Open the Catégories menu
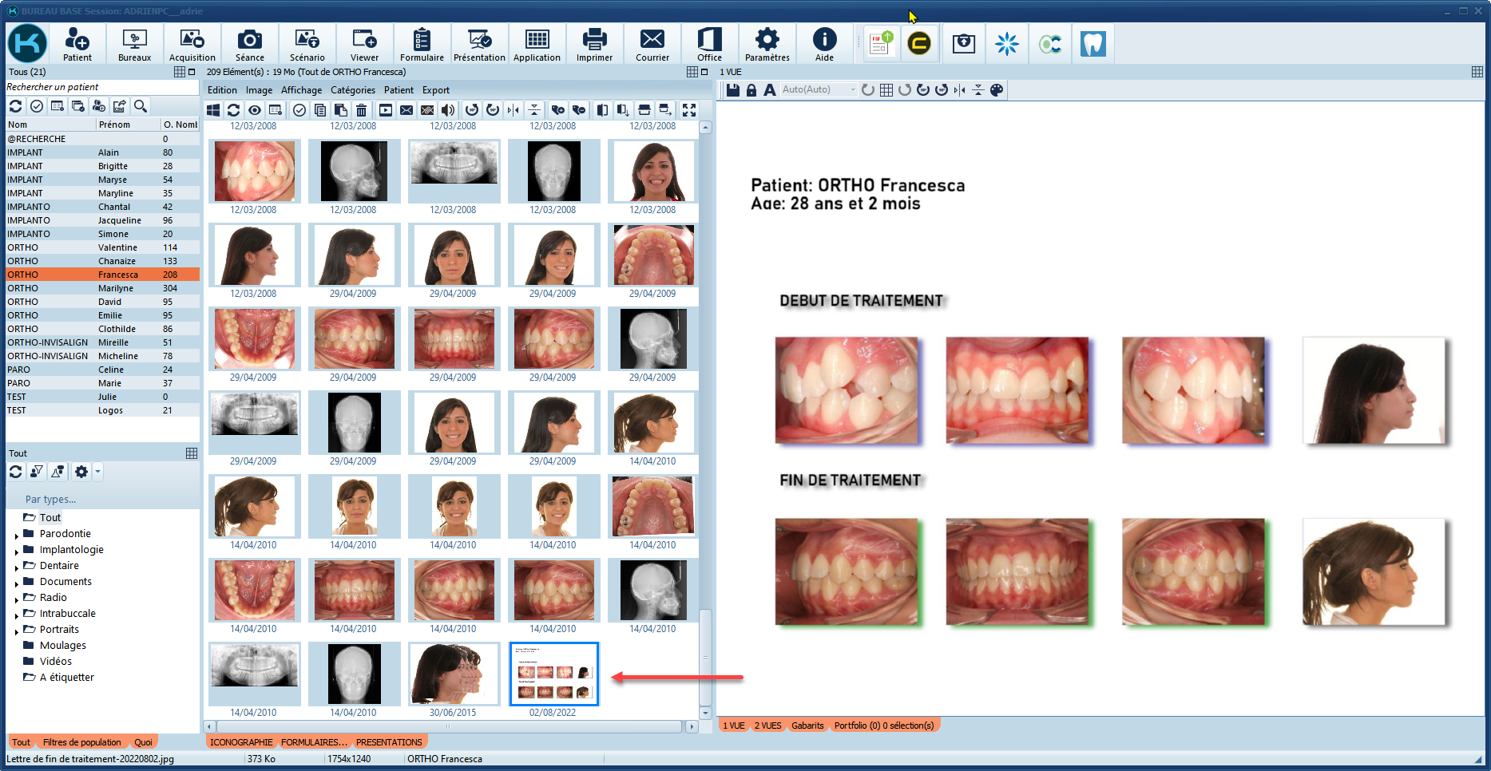1491x771 pixels. [352, 90]
